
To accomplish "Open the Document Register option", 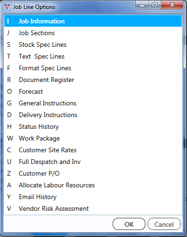I will pyautogui.click(x=93, y=80).
